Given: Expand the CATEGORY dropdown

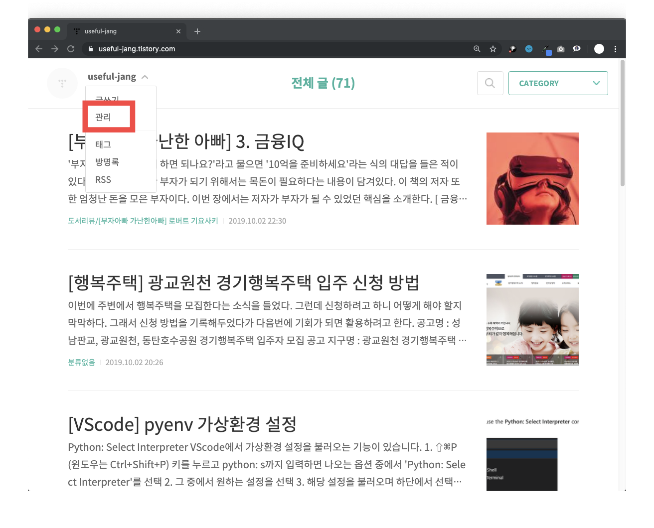Looking at the screenshot, I should click(x=558, y=83).
